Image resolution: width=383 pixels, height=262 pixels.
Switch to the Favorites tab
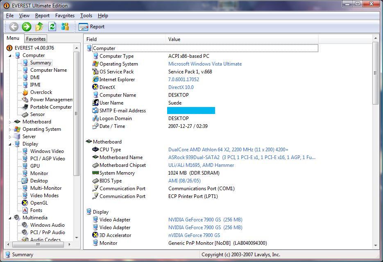click(x=36, y=39)
